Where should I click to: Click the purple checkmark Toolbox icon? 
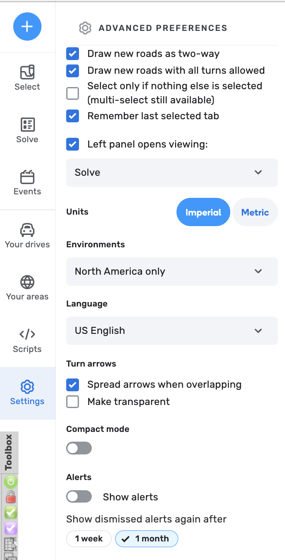point(11,528)
